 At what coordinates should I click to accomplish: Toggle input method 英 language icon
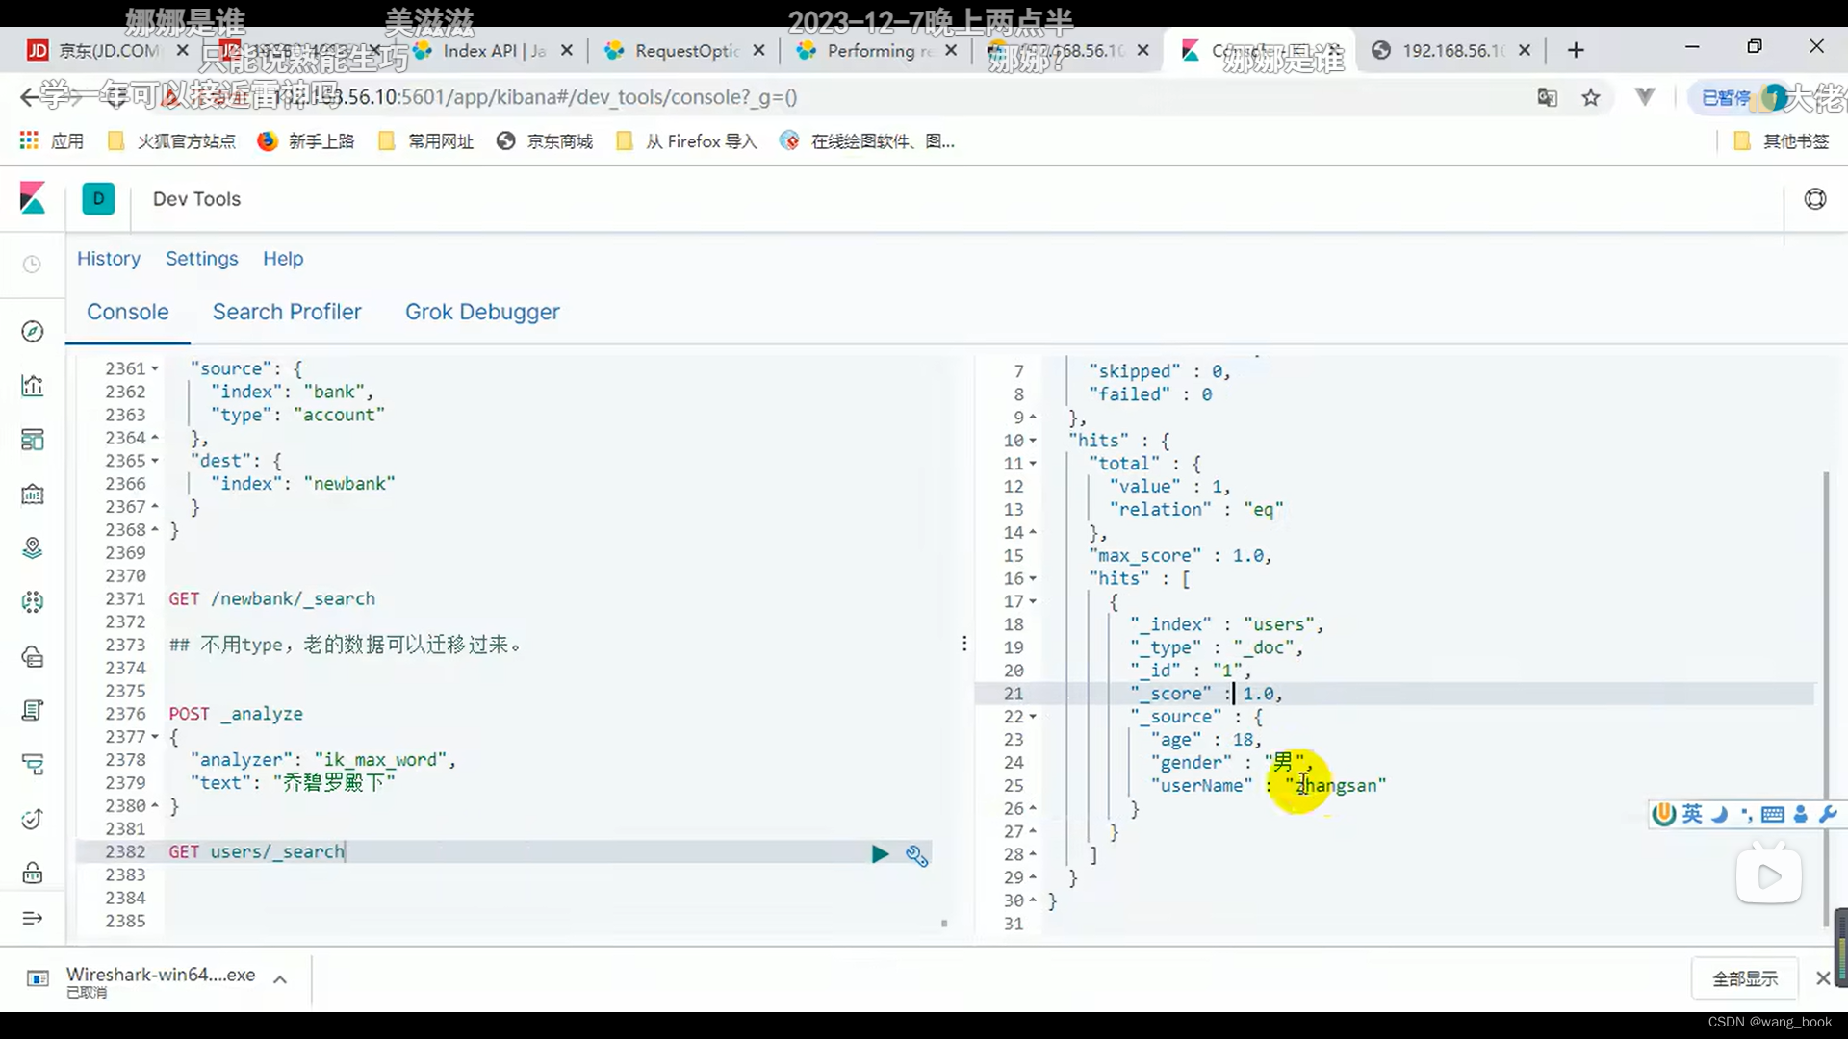click(1692, 815)
